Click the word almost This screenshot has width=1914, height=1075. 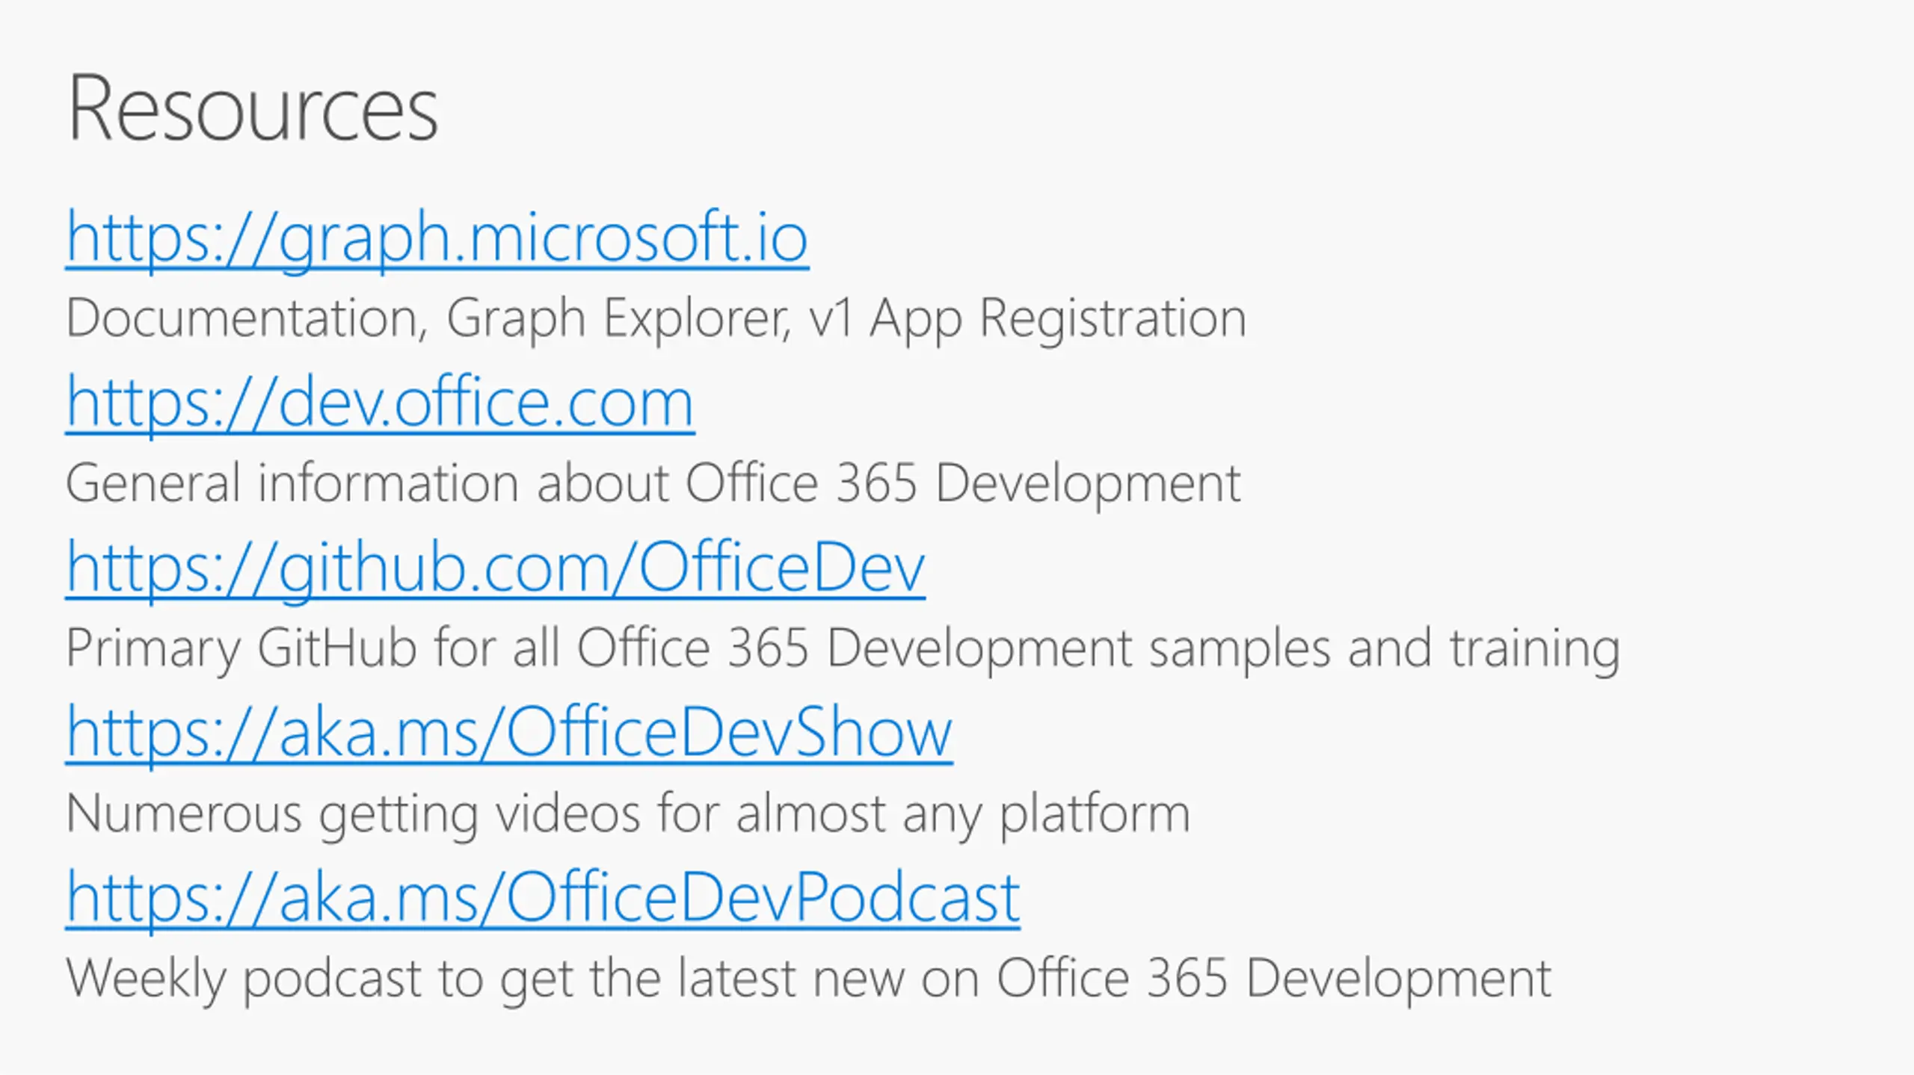811,813
